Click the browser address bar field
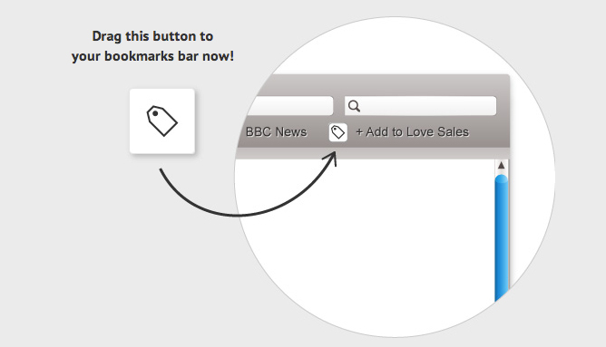 (x=290, y=106)
